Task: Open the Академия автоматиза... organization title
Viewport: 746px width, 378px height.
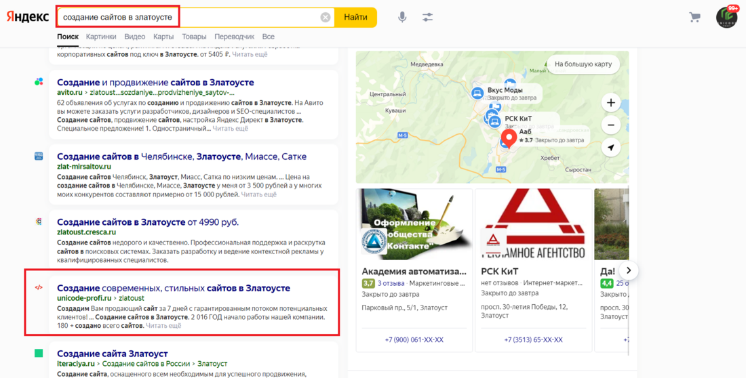Action: 414,272
